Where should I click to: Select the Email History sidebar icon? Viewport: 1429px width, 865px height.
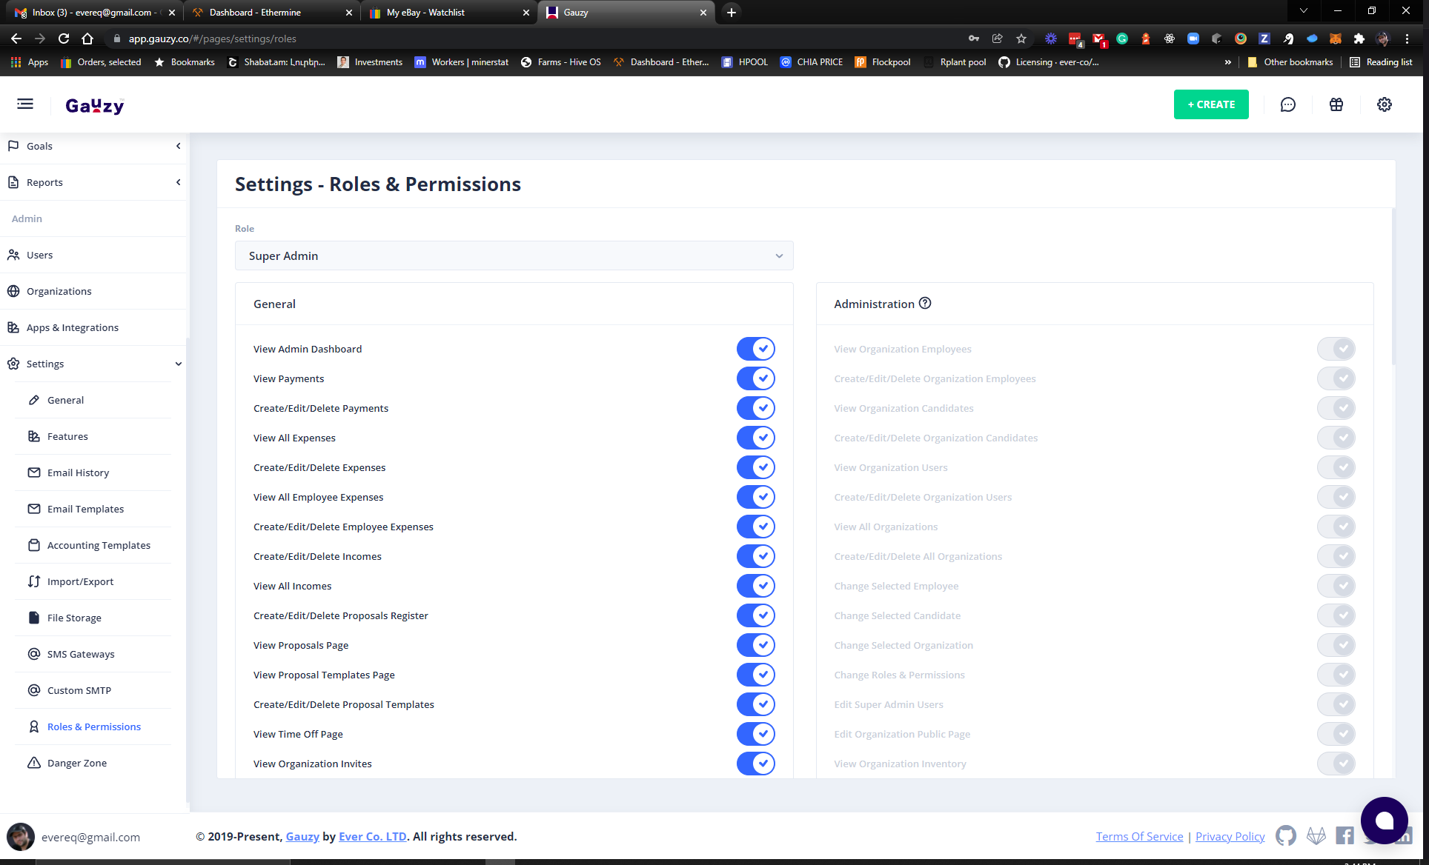tap(34, 472)
